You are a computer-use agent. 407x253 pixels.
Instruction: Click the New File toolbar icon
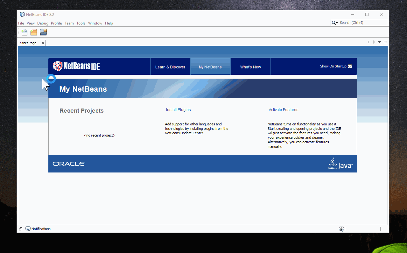24,32
